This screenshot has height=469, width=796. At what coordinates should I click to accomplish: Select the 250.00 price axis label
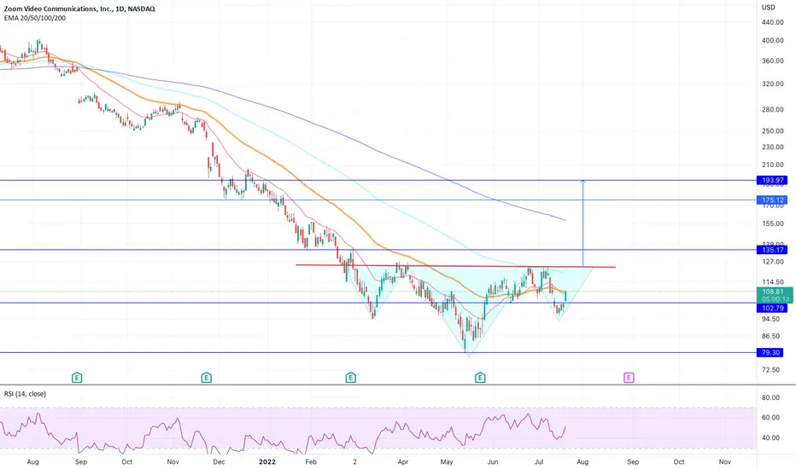pyautogui.click(x=773, y=130)
